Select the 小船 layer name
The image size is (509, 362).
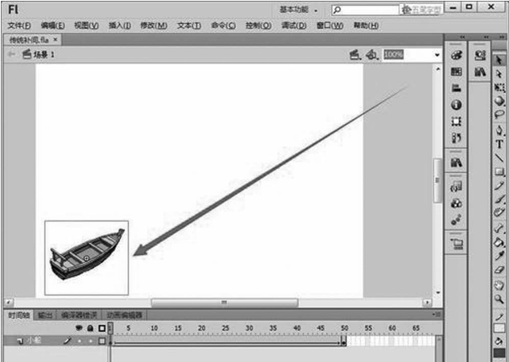tap(34, 340)
